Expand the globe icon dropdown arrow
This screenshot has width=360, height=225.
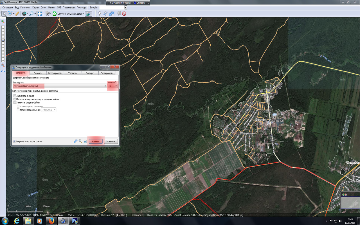pos(27,13)
